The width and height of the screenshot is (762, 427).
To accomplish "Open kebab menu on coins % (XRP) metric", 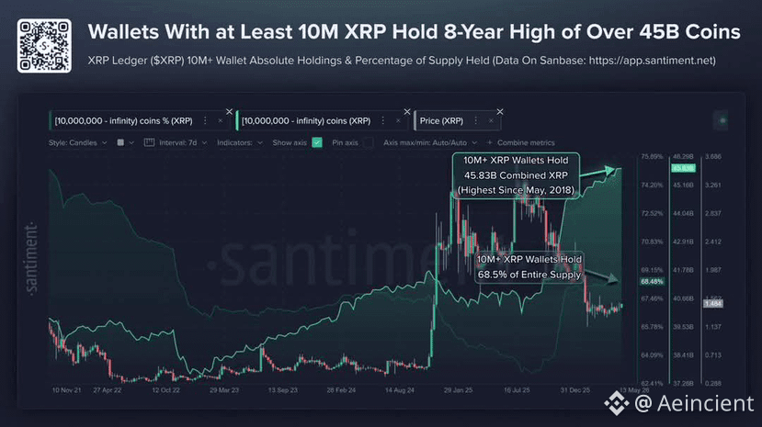I will (205, 121).
